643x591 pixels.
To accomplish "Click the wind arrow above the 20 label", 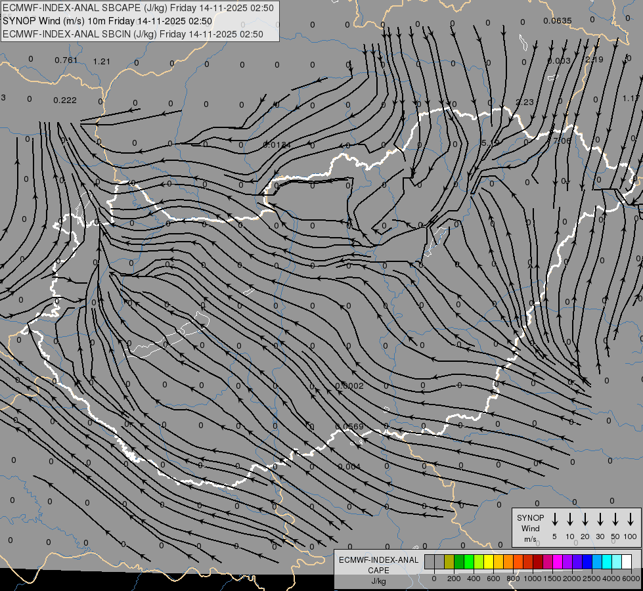I will coord(585,519).
